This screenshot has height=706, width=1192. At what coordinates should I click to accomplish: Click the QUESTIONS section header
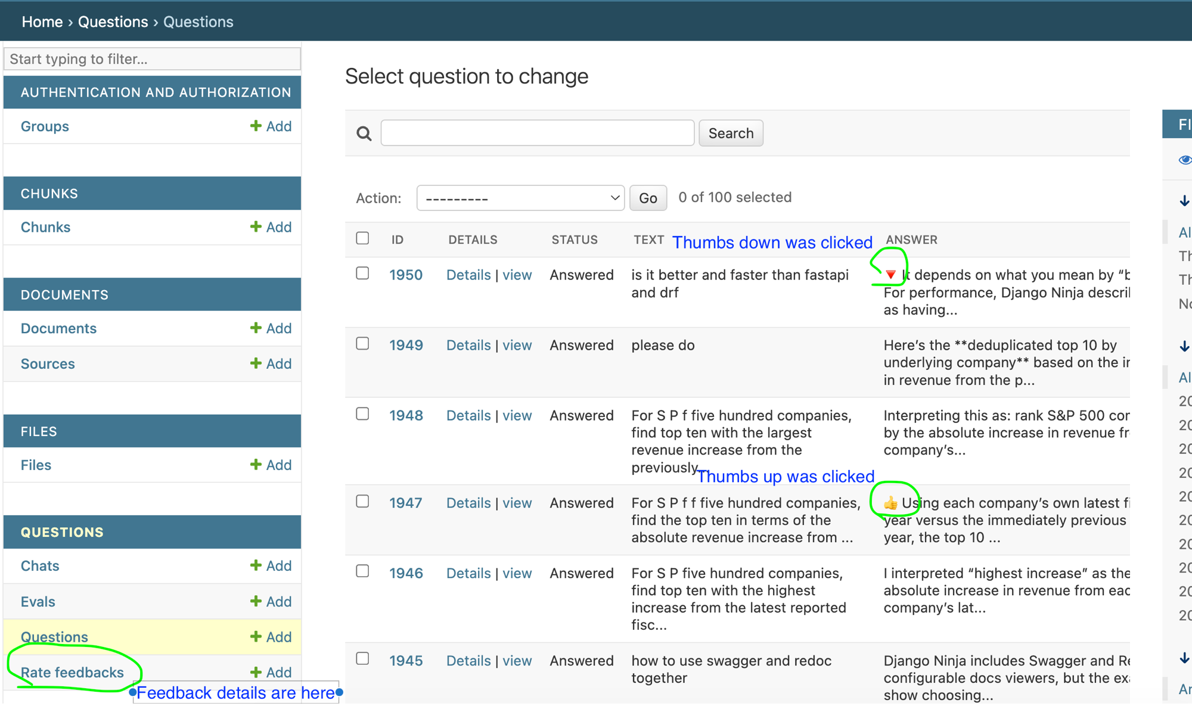click(x=152, y=532)
